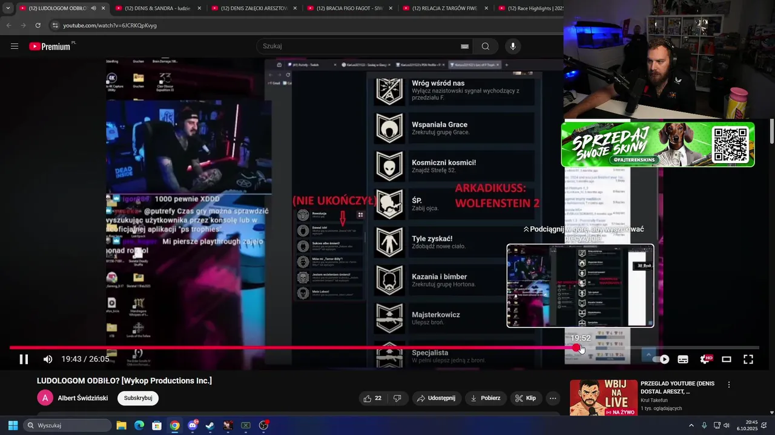Switch to BRACIA FIGO FAGOT tab
Screen dimensions: 775x435
click(x=349, y=8)
